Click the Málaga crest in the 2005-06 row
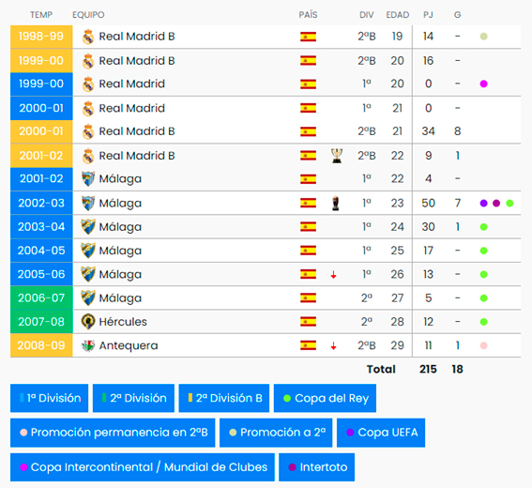Viewport: 532px width, 488px height. [x=88, y=274]
